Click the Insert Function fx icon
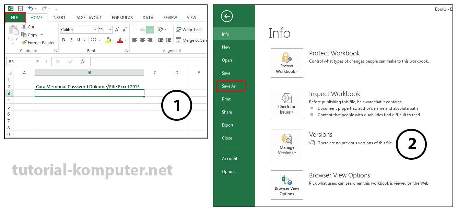Viewport: 458px width, 212px height. point(83,62)
